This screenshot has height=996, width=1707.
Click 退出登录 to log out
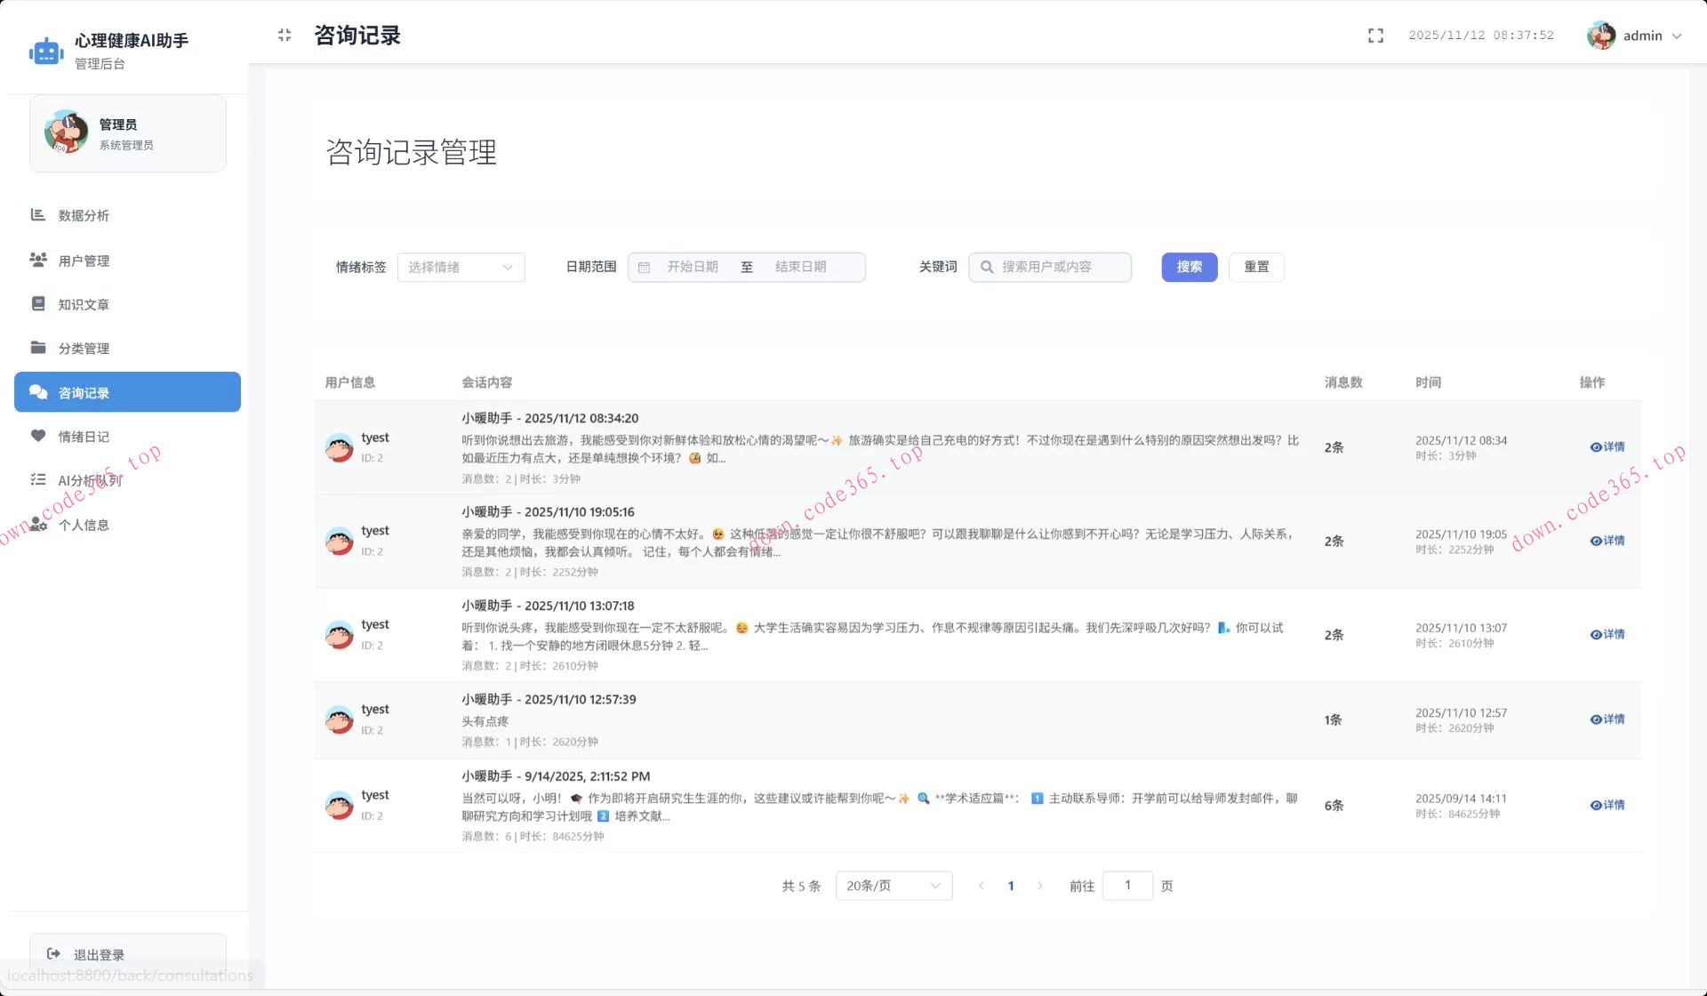pyautogui.click(x=98, y=954)
